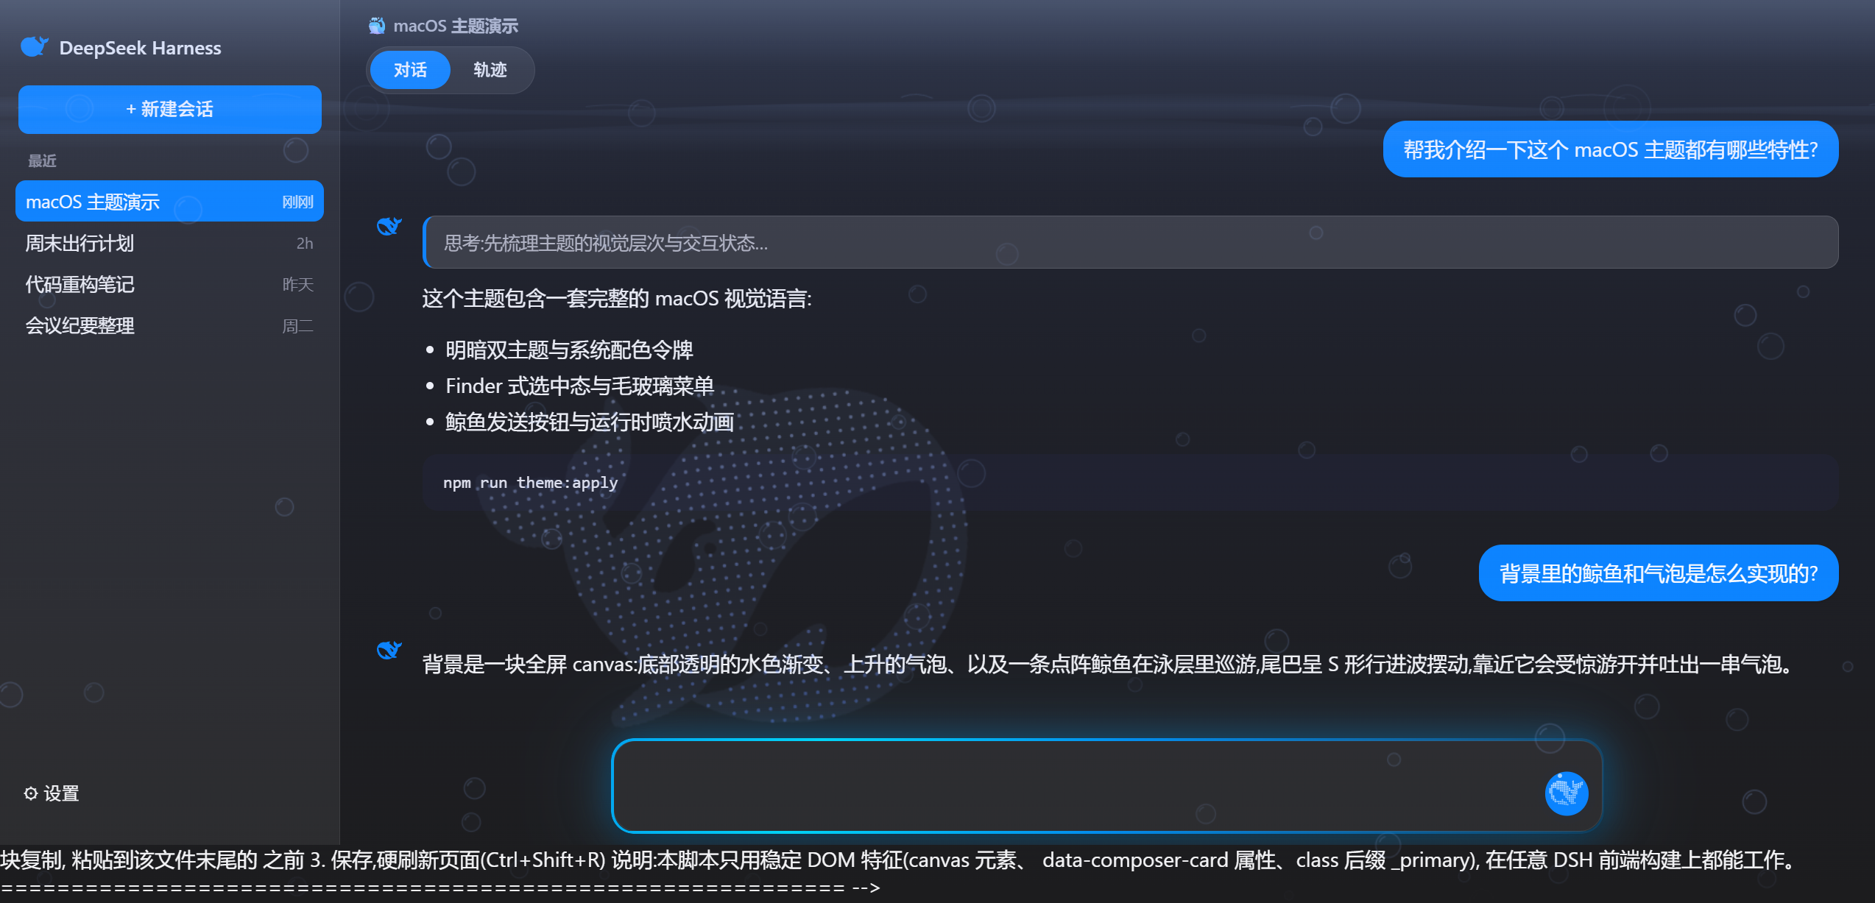The height and width of the screenshot is (903, 1875).
Task: Click the 刚刚 timestamp in the sidebar
Action: pos(297,202)
